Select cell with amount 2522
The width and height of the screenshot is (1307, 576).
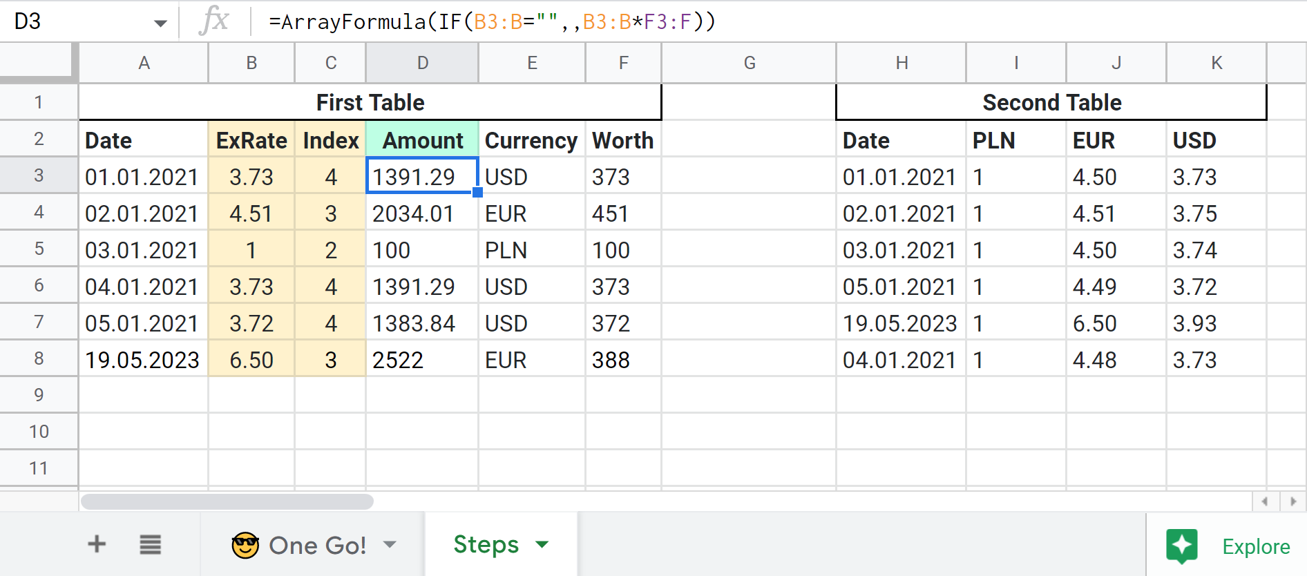coord(423,360)
